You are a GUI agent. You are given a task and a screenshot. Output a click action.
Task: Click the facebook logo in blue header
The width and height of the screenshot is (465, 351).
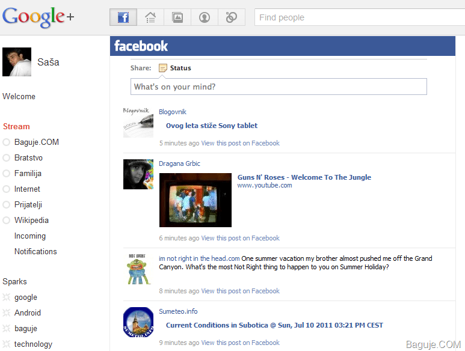(x=141, y=46)
